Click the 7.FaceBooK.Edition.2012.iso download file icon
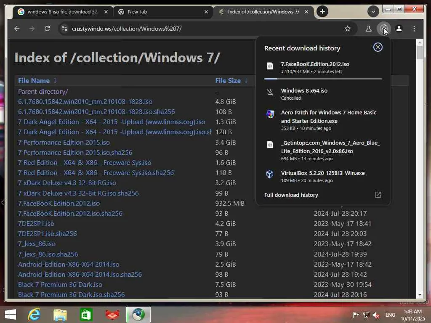Image resolution: width=431 pixels, height=323 pixels. point(270,66)
